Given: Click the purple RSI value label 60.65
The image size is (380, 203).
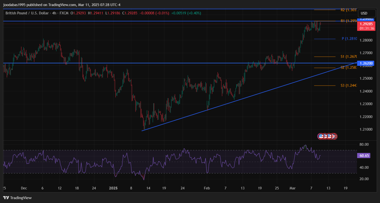Looking at the screenshot, I should [364, 155].
